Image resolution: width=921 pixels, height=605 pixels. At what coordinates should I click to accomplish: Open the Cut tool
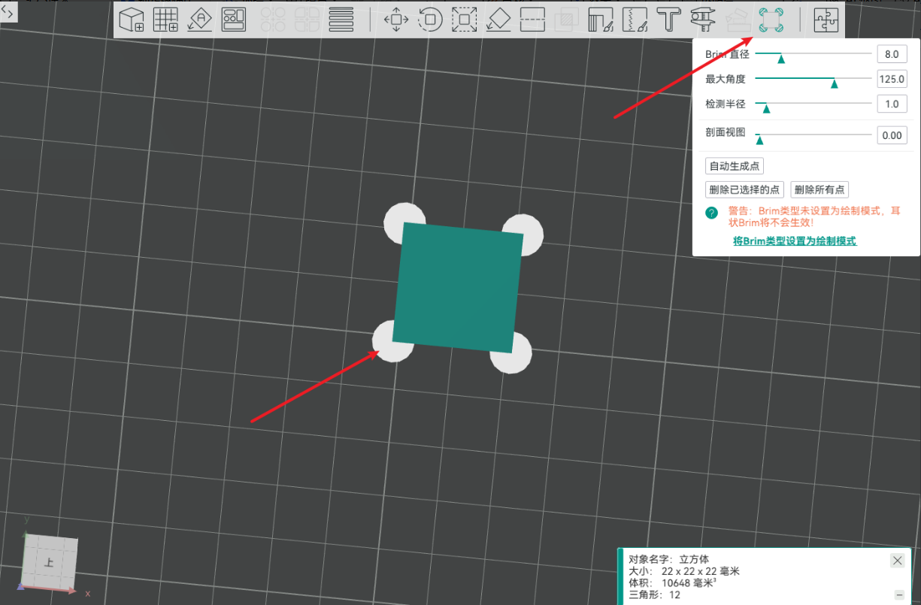pos(532,20)
